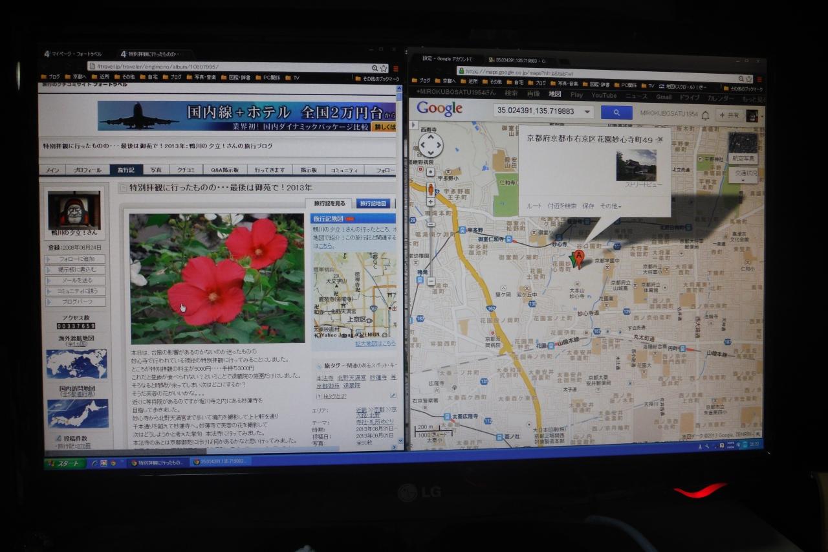Click the blue Google Maps search button

[616, 113]
